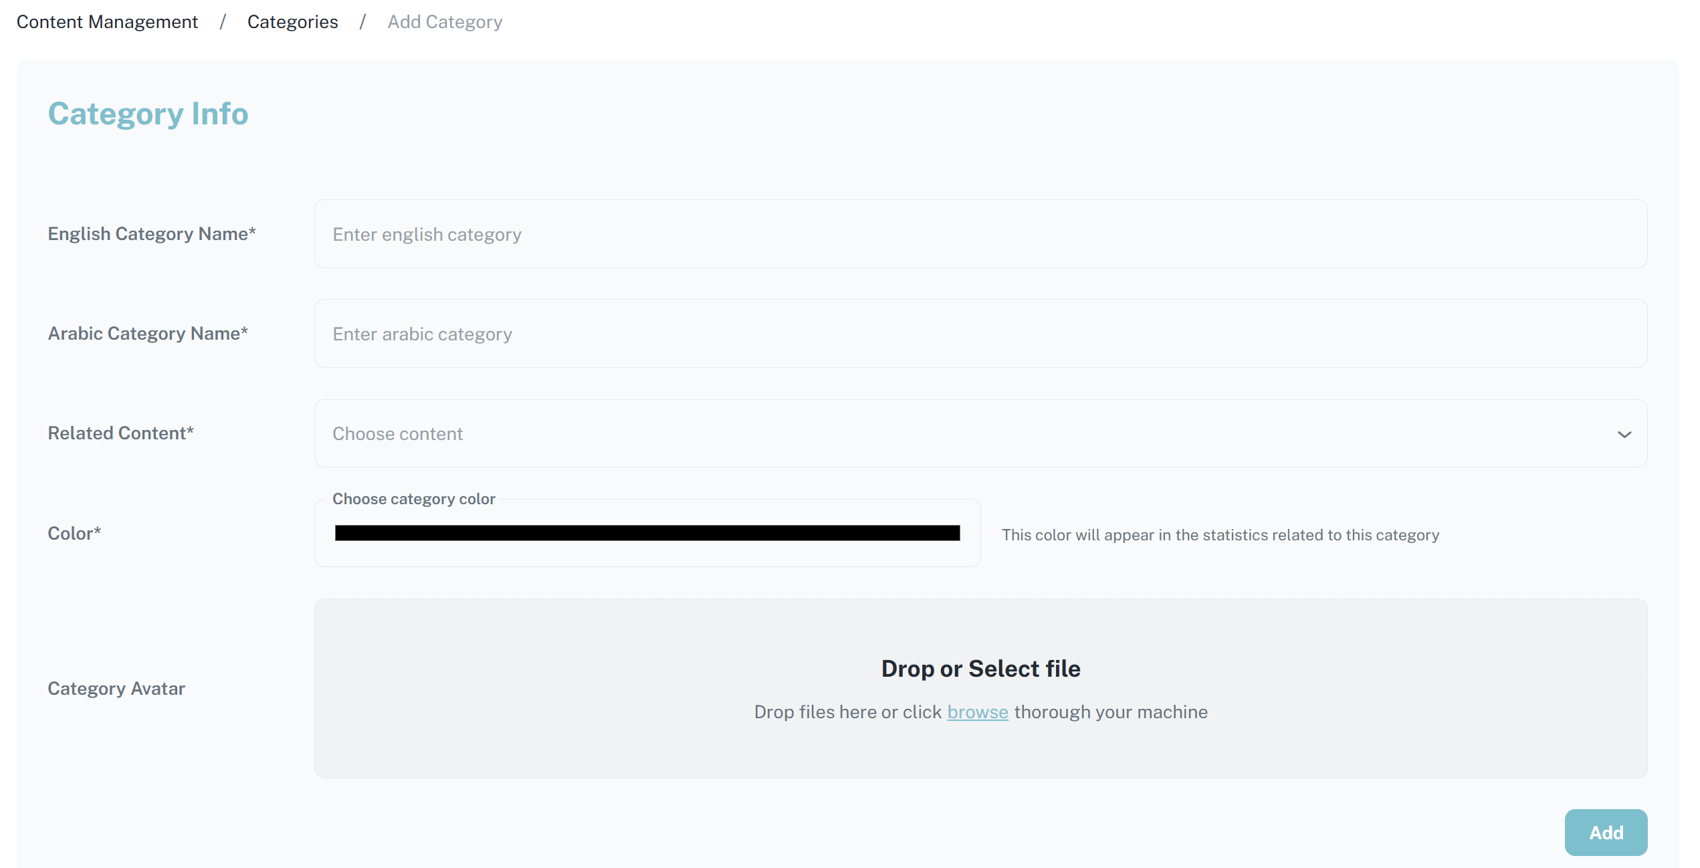Click the Drop or Select file heading
Screen dimensions: 1700x868
980,669
